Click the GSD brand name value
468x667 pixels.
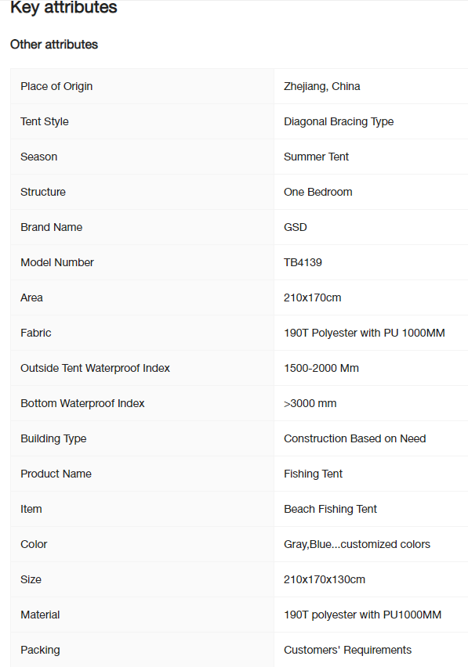click(295, 227)
